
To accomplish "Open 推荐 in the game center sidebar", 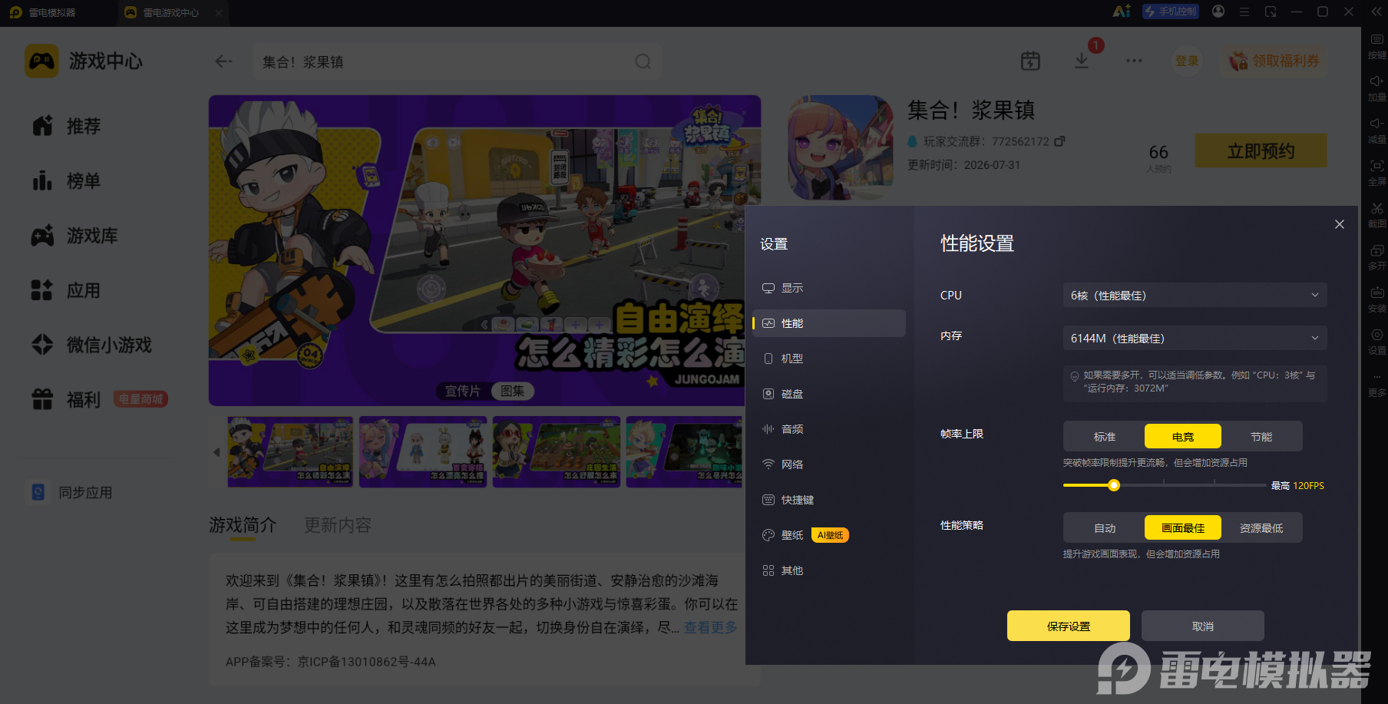I will pos(67,126).
